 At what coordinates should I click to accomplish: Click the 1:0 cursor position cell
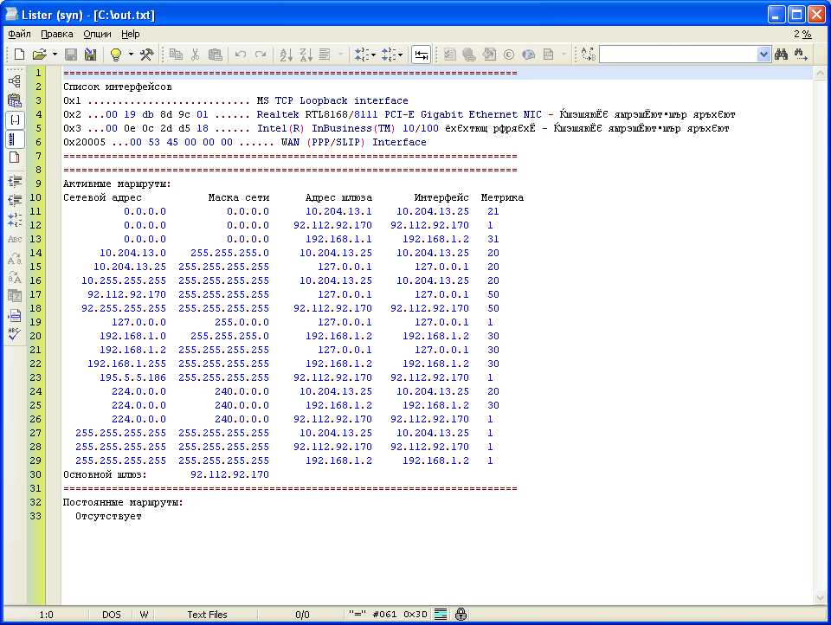tap(46, 615)
